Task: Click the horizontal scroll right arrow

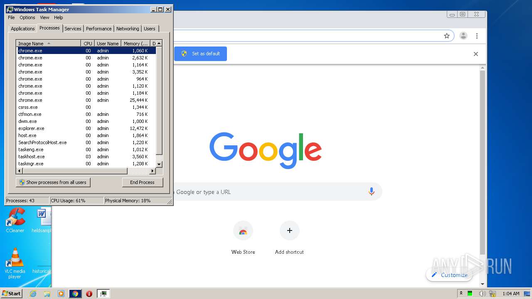Action: tap(153, 171)
